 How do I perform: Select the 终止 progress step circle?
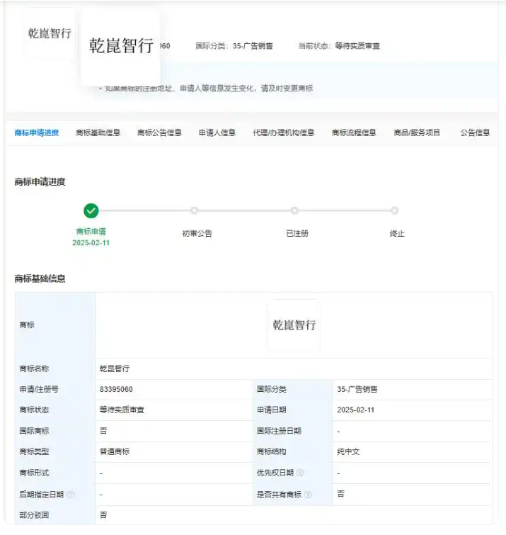point(394,210)
